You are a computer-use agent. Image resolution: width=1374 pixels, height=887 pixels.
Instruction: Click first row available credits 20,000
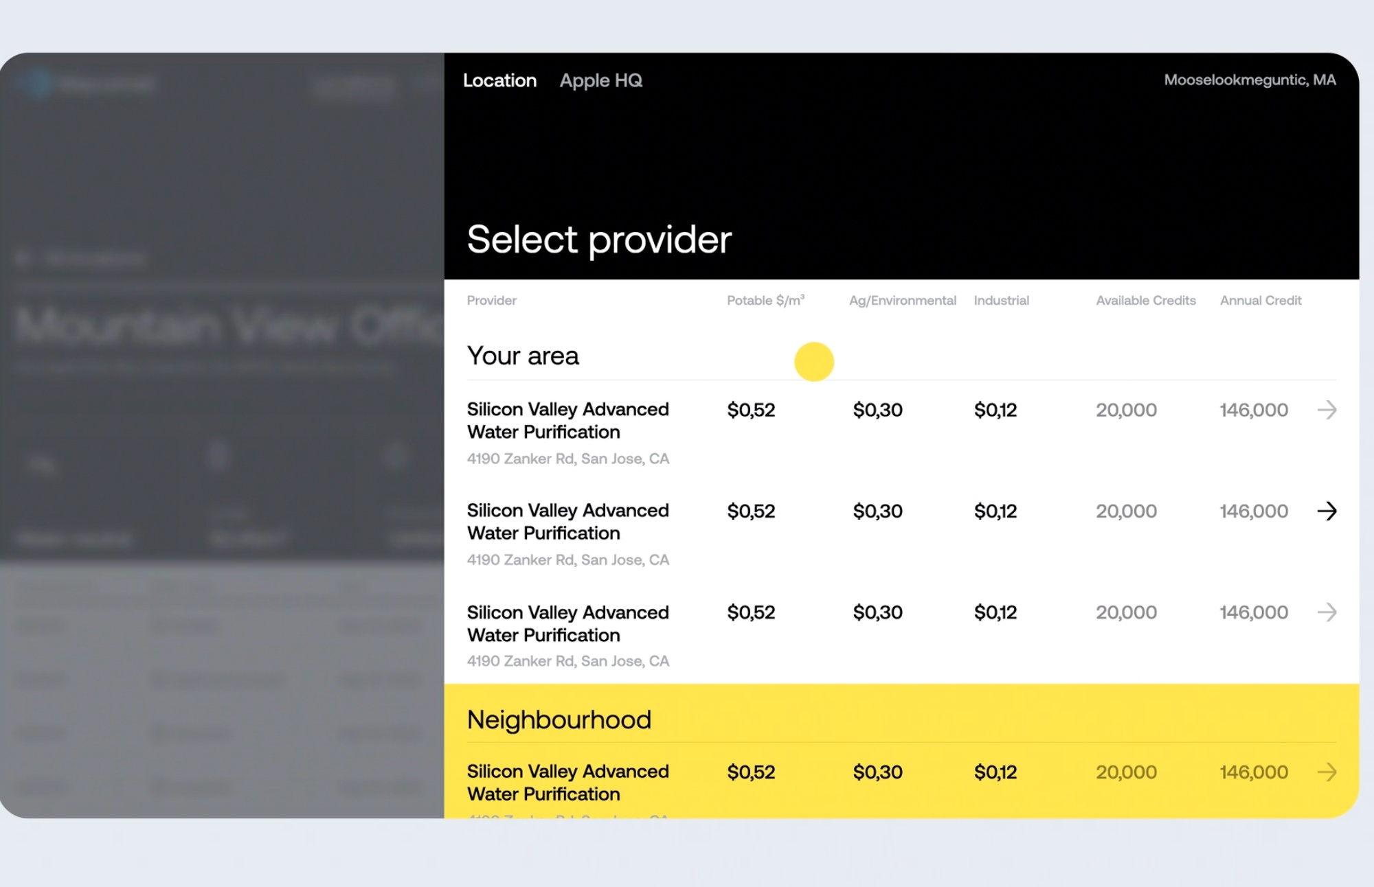(1126, 410)
